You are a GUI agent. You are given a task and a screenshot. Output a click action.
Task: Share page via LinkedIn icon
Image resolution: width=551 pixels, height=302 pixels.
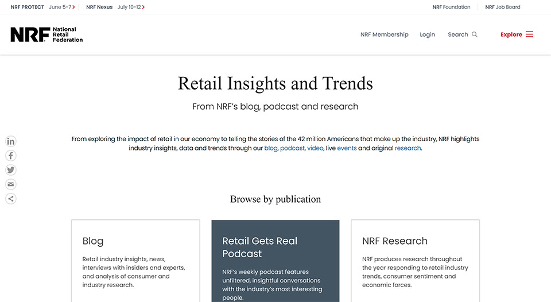click(x=11, y=141)
